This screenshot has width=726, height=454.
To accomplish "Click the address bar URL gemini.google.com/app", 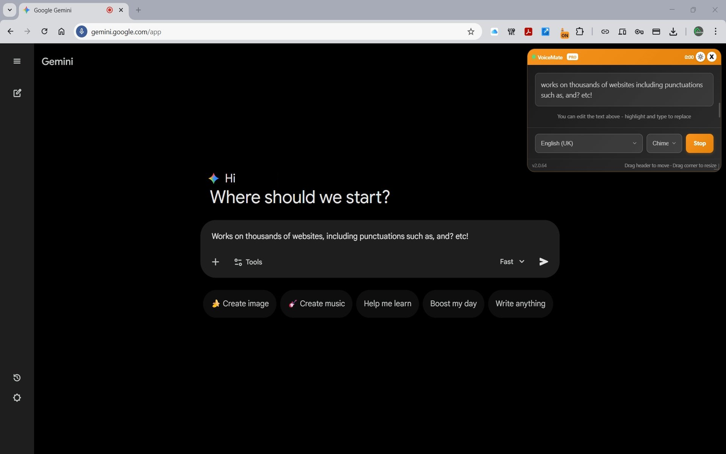I will click(x=126, y=32).
